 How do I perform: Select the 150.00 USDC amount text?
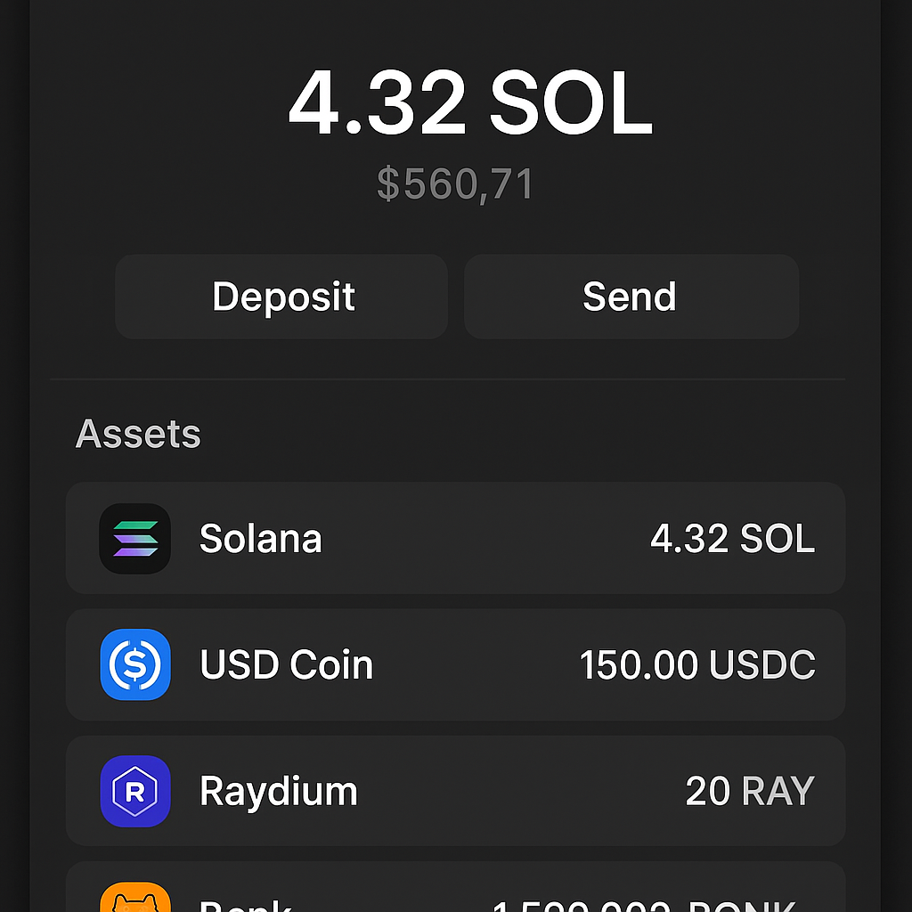696,664
